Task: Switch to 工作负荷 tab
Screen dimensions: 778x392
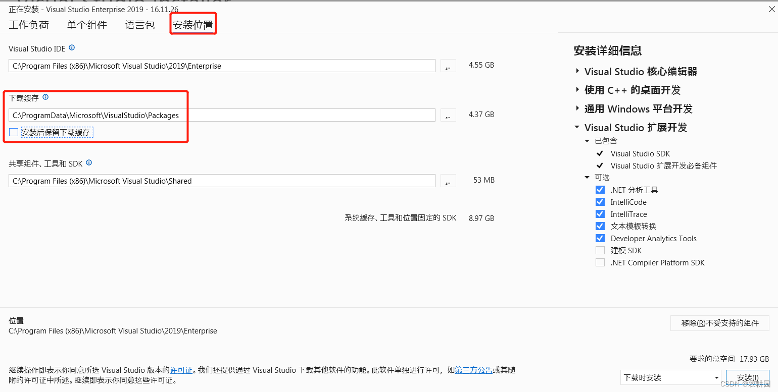Action: (29, 25)
